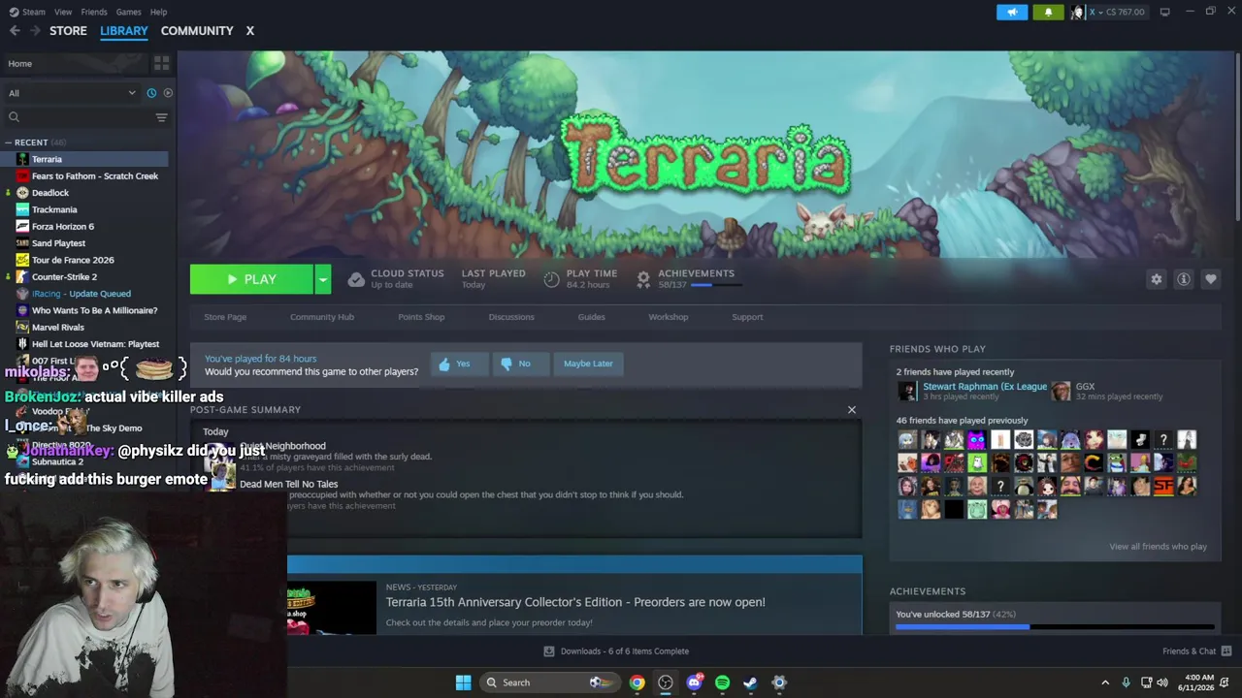1242x698 pixels.
Task: Select Terraria in the library list
Action: click(84, 159)
